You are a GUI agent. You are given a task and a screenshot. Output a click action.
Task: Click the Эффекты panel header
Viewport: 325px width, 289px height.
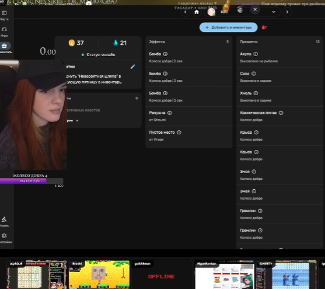click(x=157, y=42)
